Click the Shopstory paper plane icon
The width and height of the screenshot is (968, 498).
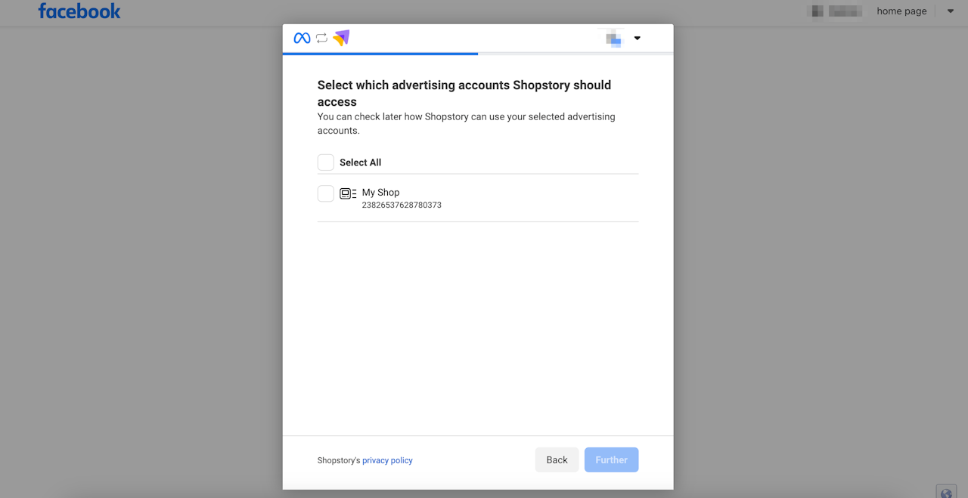tap(341, 38)
